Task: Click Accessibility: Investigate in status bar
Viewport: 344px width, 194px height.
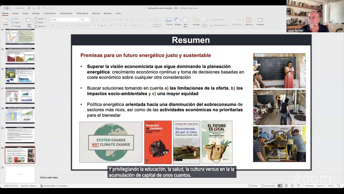Action: (53, 186)
